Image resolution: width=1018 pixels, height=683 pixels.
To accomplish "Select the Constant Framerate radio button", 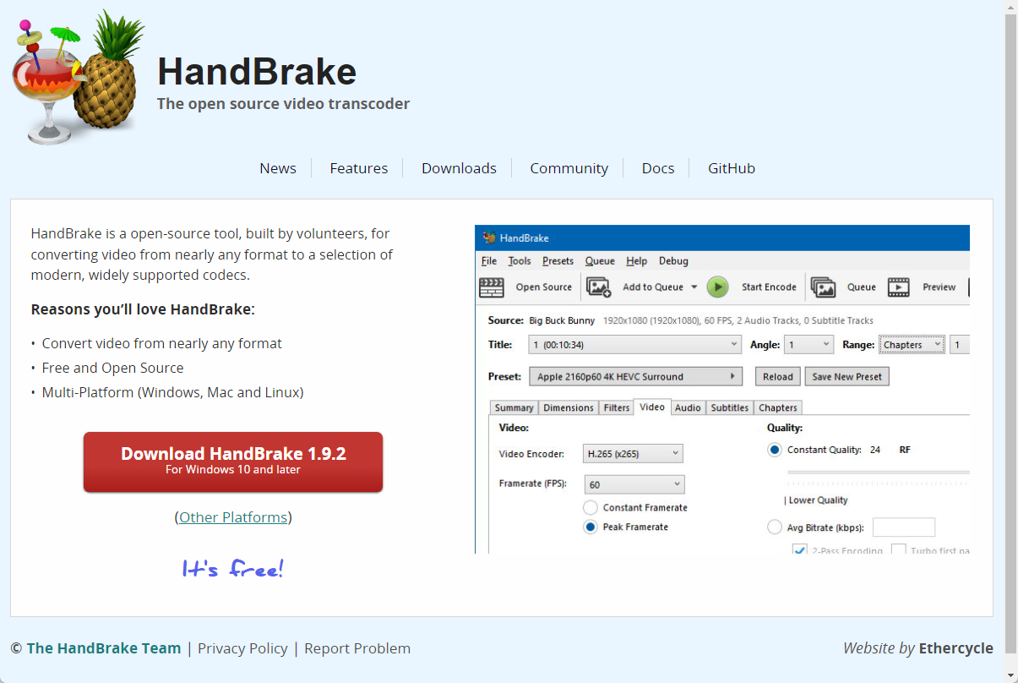I will pyautogui.click(x=591, y=508).
